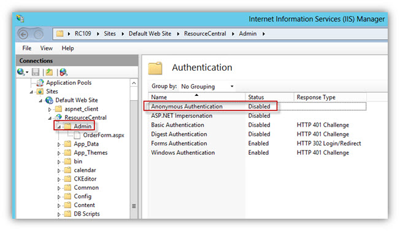The height and width of the screenshot is (231, 400).
Task: Click the arrow after Admin in breadcrumb
Action: [x=264, y=34]
